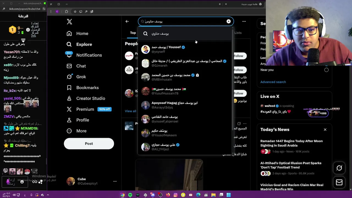Select suggestion @MBinhusain
Image resolution: width=352 pixels, height=198 pixels.
pos(185,77)
